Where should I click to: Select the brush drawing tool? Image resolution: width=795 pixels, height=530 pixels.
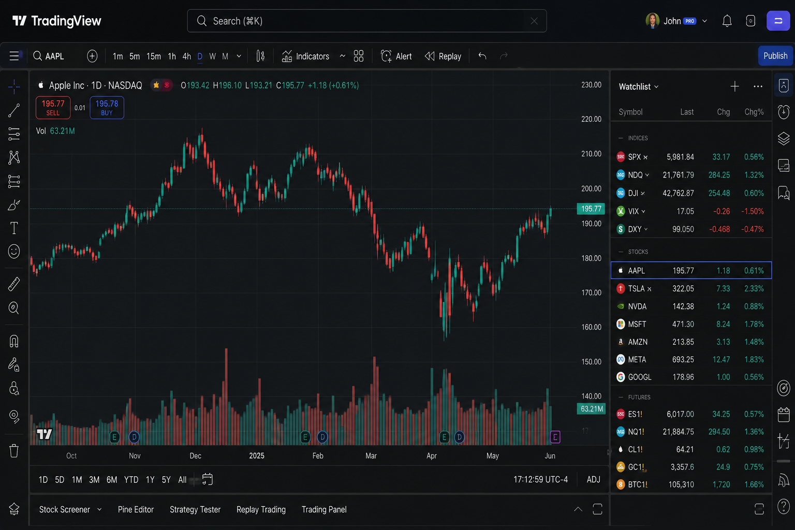click(14, 205)
